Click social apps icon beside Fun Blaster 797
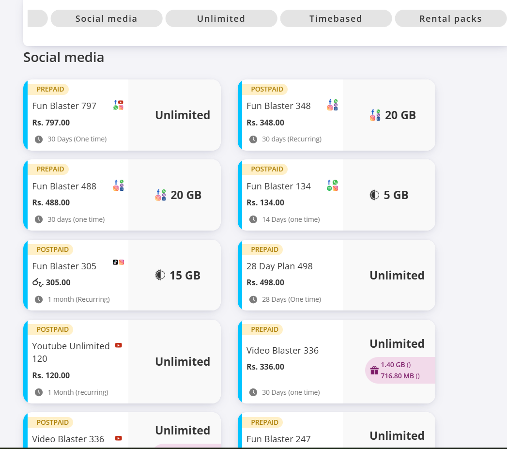 (x=118, y=105)
